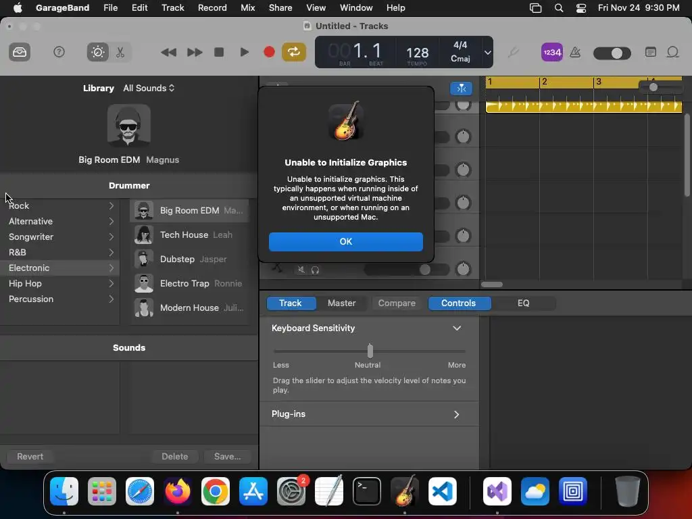Image resolution: width=692 pixels, height=519 pixels.
Task: Open the Track menu in menu bar
Action: (172, 8)
